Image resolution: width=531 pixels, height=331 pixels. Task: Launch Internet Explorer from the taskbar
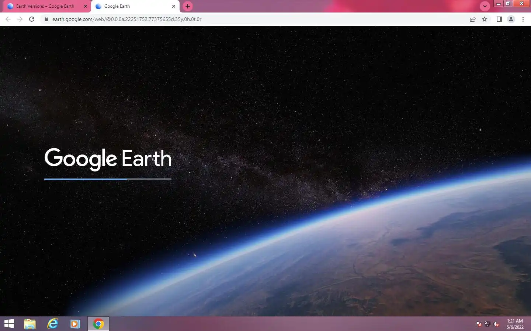53,324
